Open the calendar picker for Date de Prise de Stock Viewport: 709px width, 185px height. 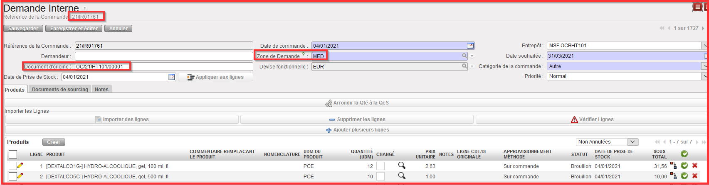click(171, 77)
